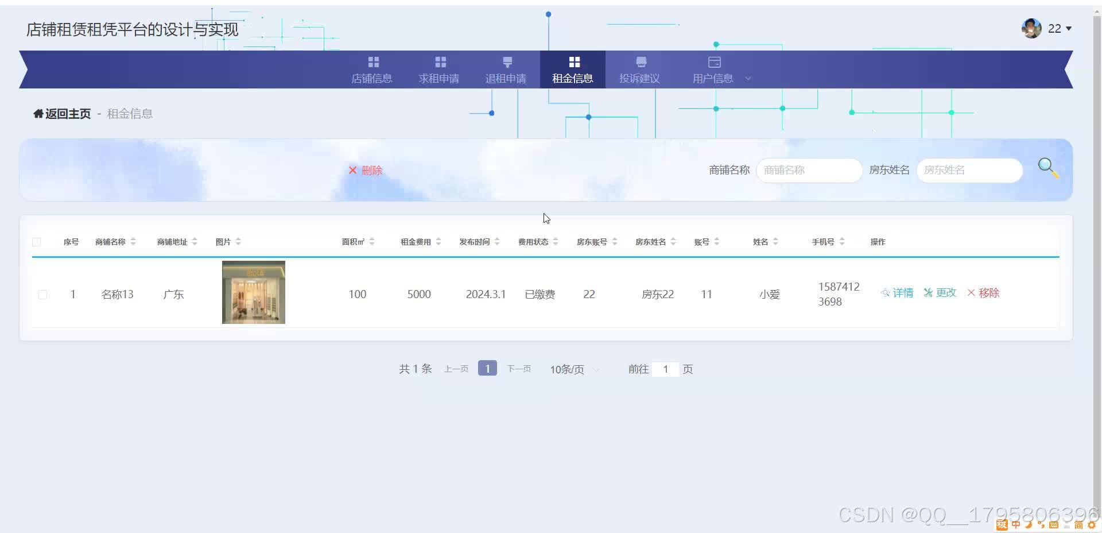Sort by 姓名 column arrows
Viewport: 1102px width, 533px height.
[775, 242]
